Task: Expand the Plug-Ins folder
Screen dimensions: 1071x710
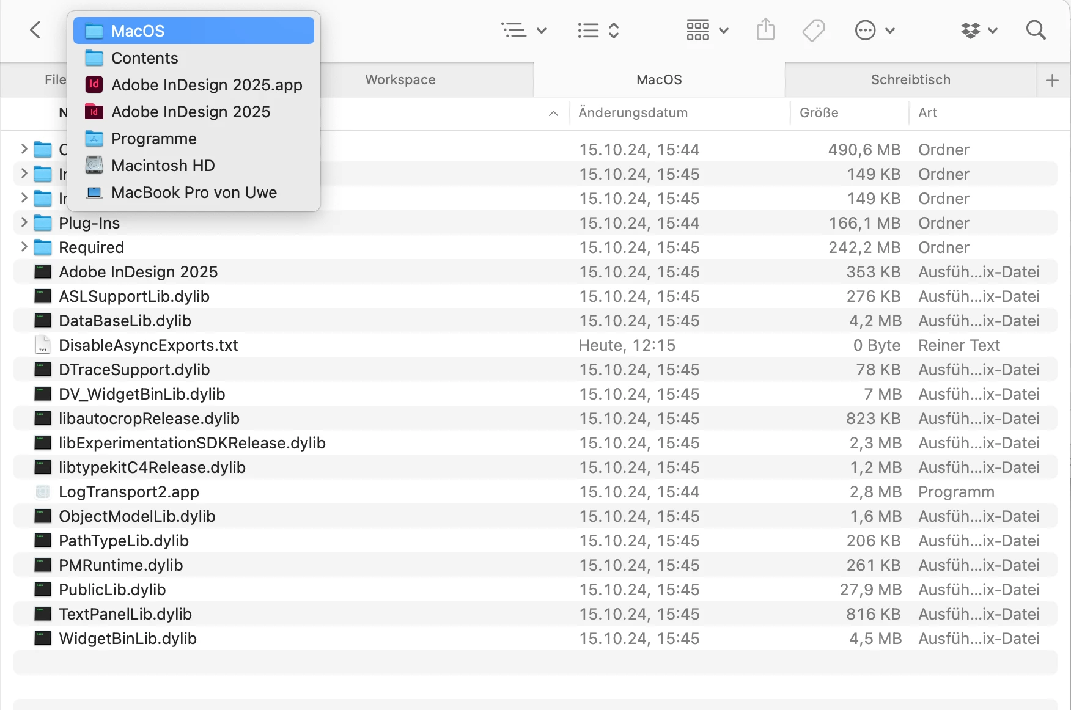Action: tap(24, 222)
